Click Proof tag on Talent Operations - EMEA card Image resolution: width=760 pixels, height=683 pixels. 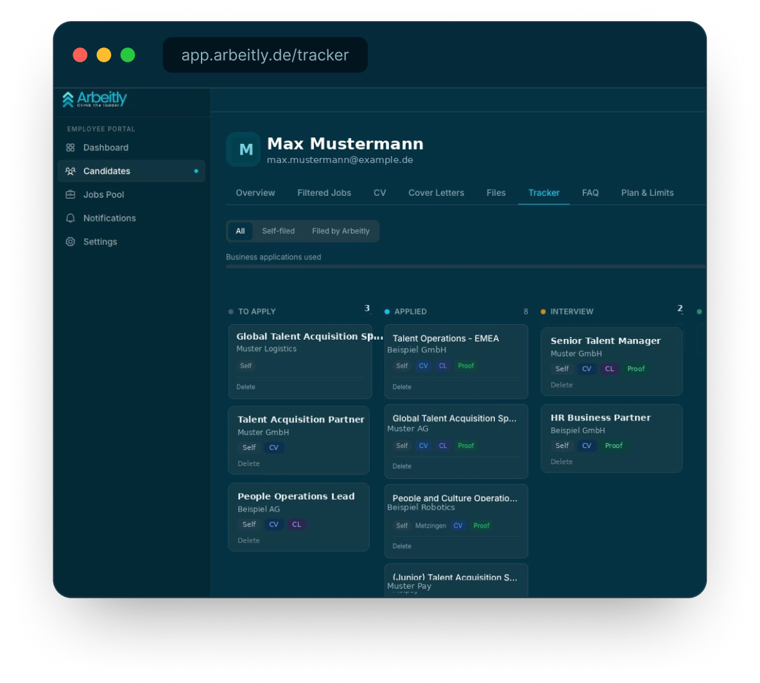pyautogui.click(x=466, y=365)
